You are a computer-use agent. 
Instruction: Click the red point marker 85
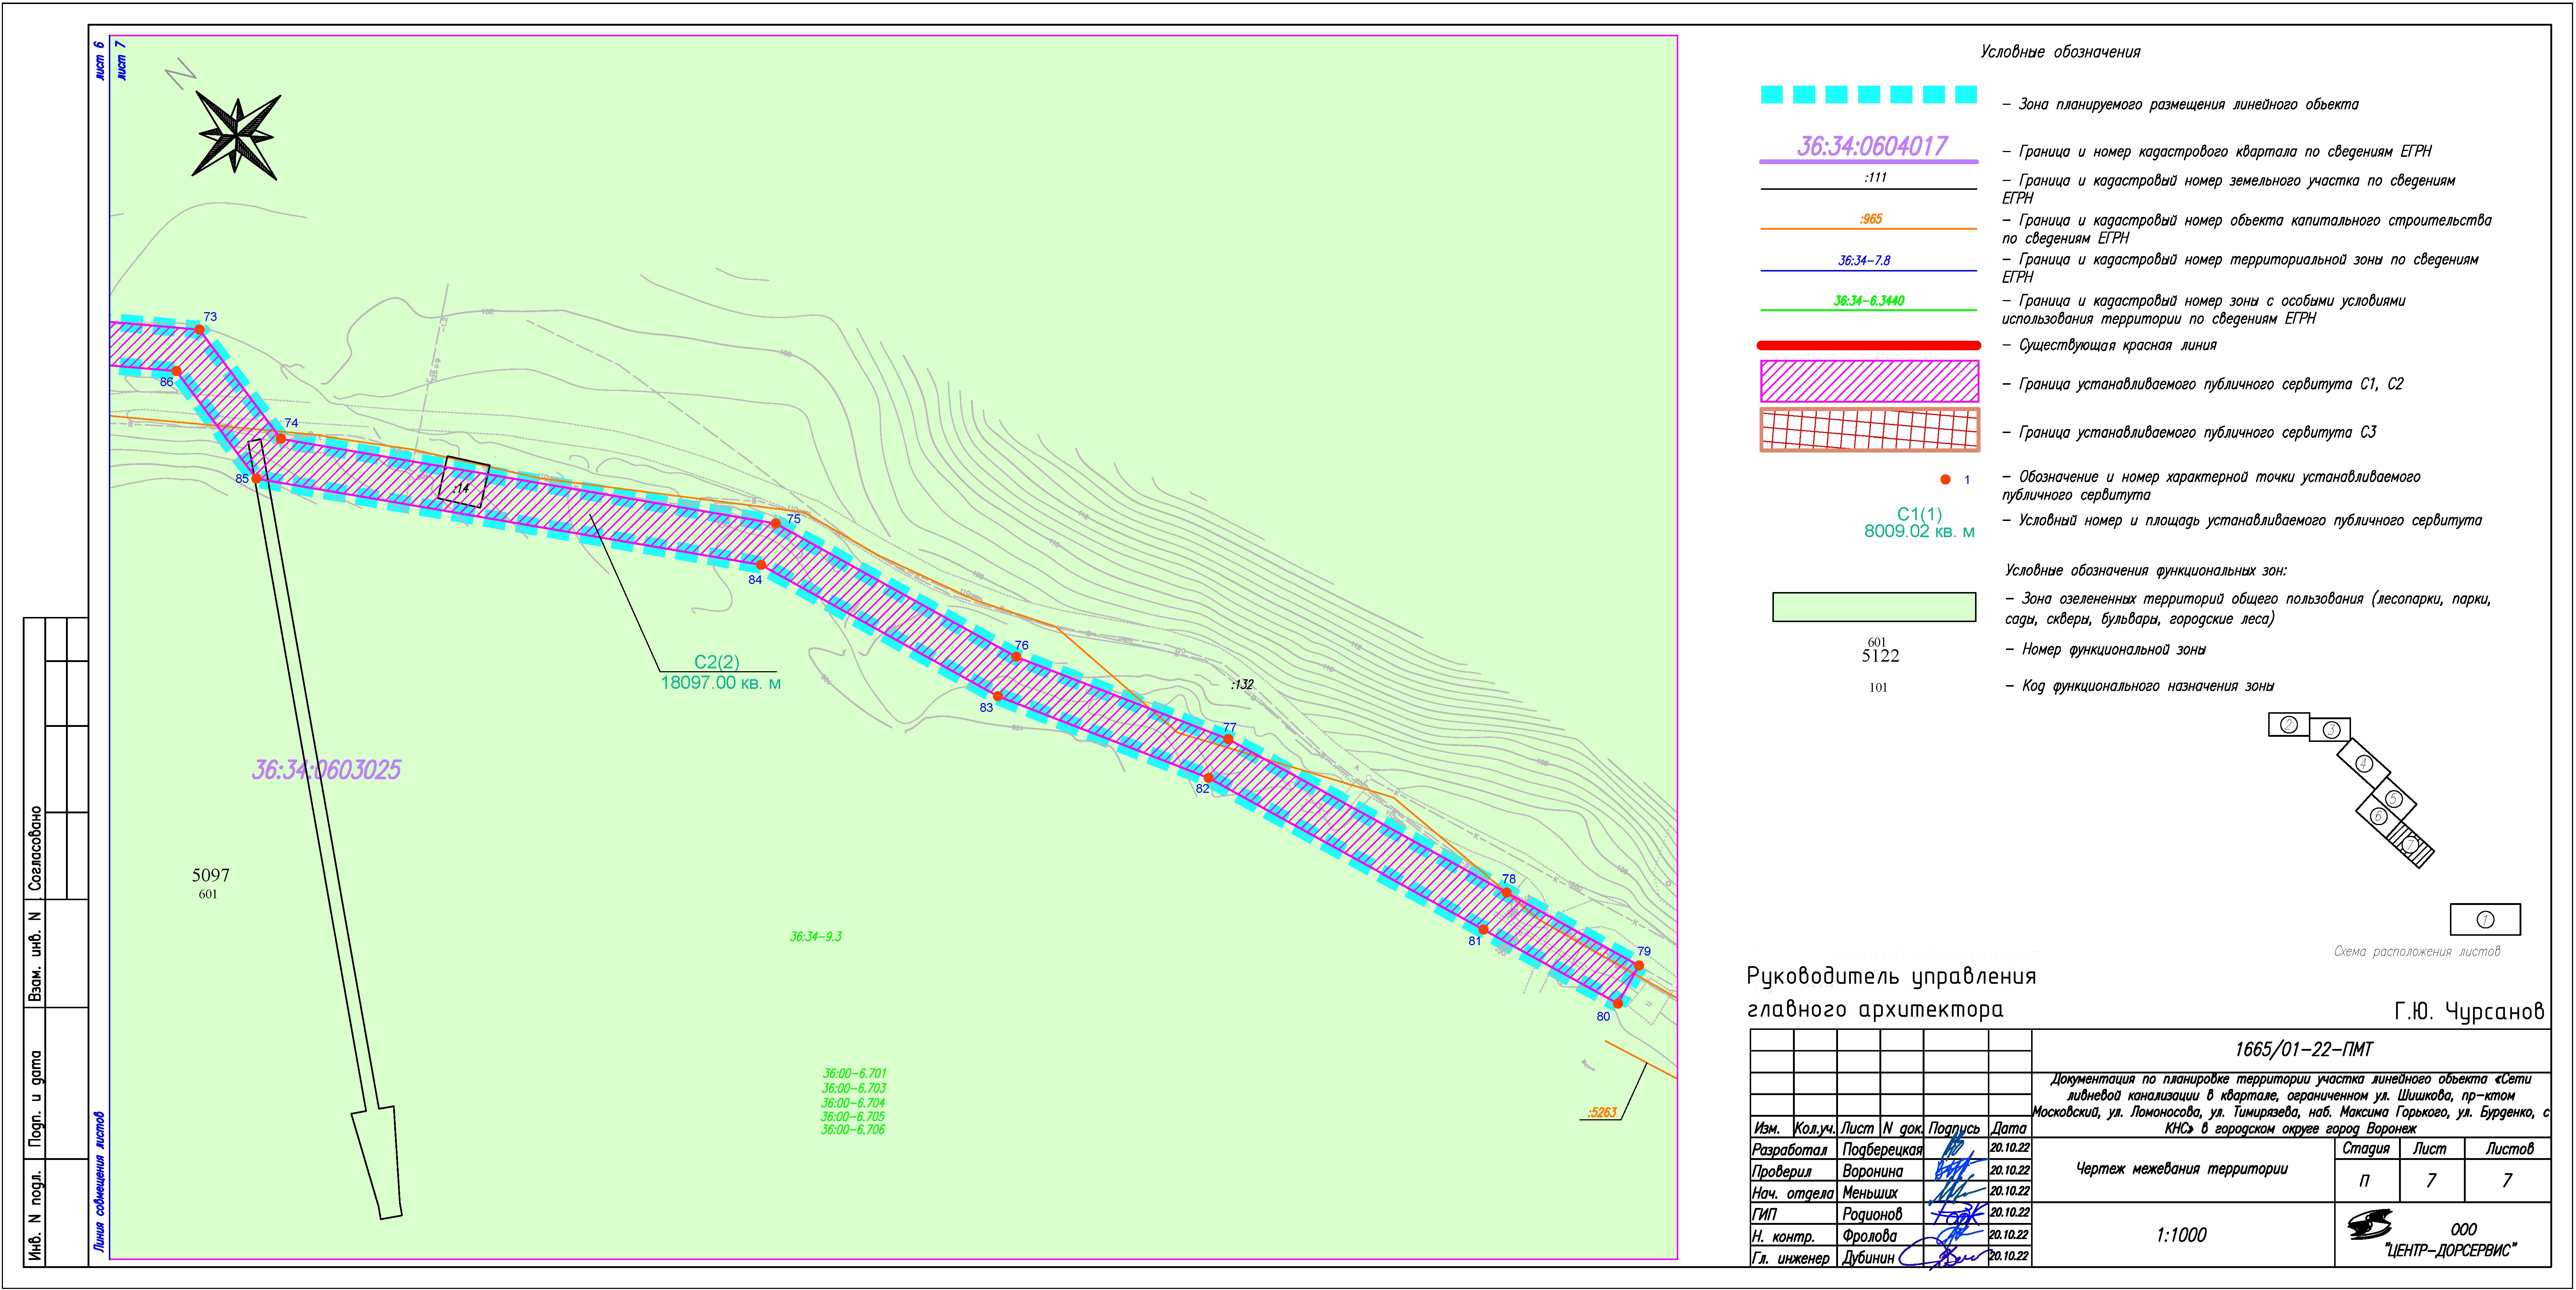click(x=256, y=478)
